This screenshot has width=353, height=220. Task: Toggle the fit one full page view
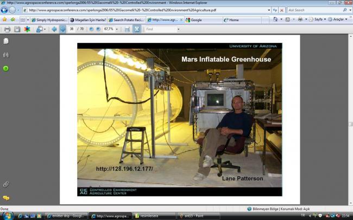pyautogui.click(x=137, y=29)
